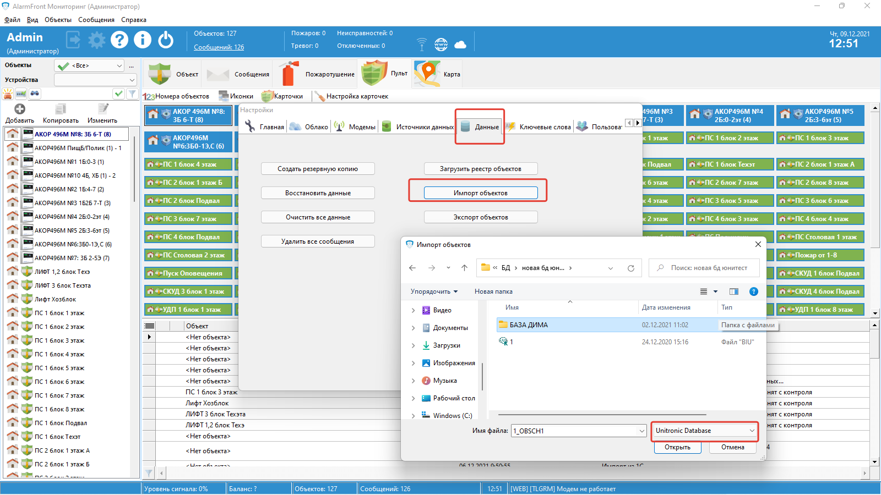Click the question mark help icon in header
881x495 pixels.
pyautogui.click(x=119, y=40)
